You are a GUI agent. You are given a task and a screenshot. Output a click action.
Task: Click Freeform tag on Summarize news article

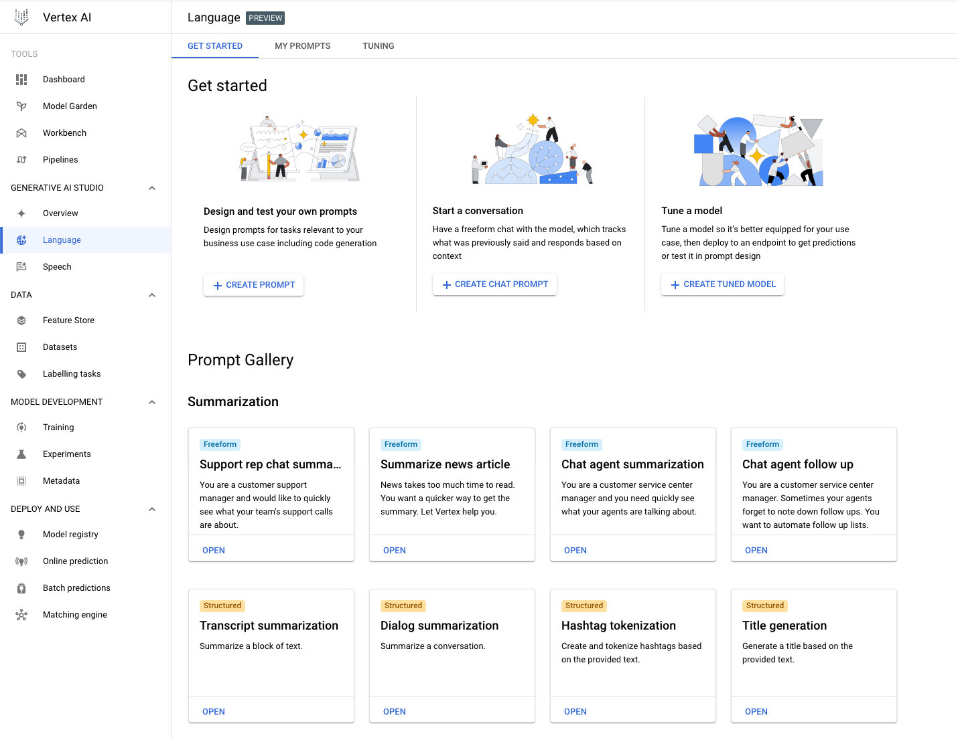[x=401, y=445]
